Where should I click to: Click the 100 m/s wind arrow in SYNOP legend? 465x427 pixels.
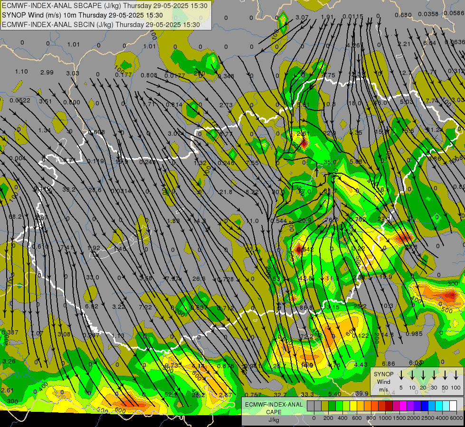point(456,375)
